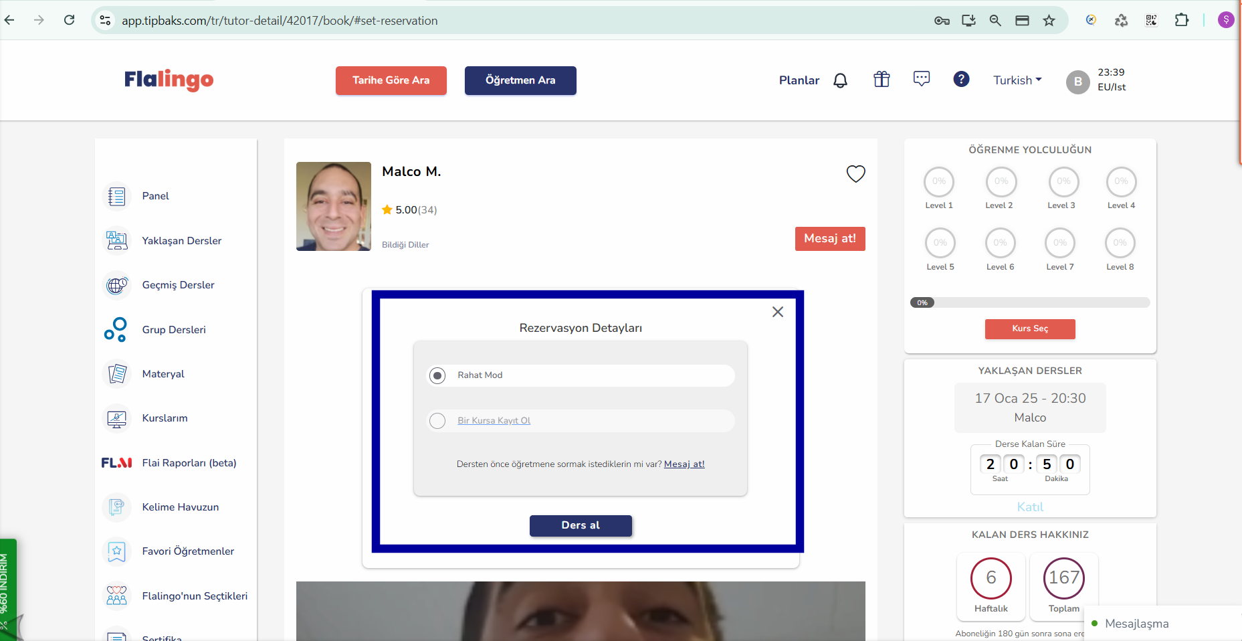Open the browser extensions puzzle icon
The width and height of the screenshot is (1242, 641).
(x=1182, y=20)
